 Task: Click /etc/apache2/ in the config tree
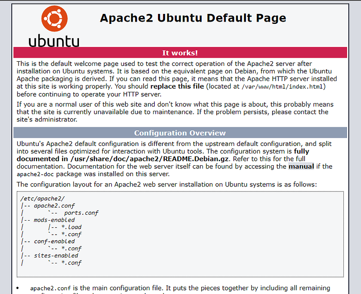click(x=42, y=199)
